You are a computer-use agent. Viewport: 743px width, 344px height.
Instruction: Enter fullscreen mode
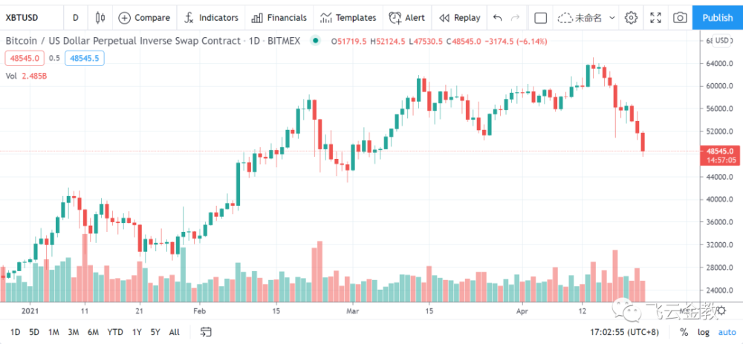655,17
